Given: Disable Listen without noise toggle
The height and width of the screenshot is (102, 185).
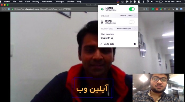Looking at the screenshot, I should (x=132, y=9).
